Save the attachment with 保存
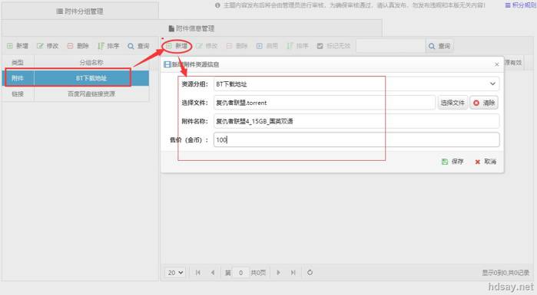 (x=452, y=162)
